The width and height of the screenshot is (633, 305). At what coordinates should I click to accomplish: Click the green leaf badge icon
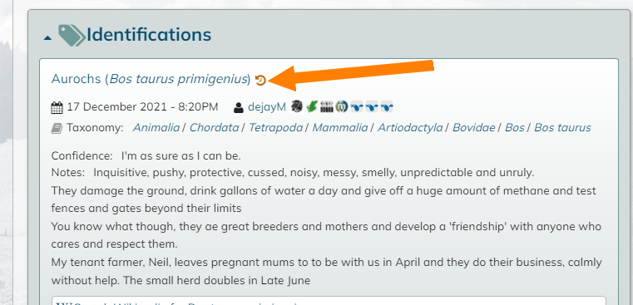tap(312, 106)
